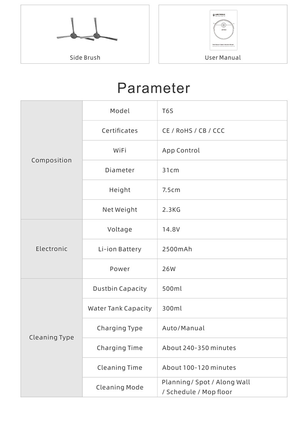308x437 pixels.
Task: Select the 31cm diameter value
Action: coord(171,170)
